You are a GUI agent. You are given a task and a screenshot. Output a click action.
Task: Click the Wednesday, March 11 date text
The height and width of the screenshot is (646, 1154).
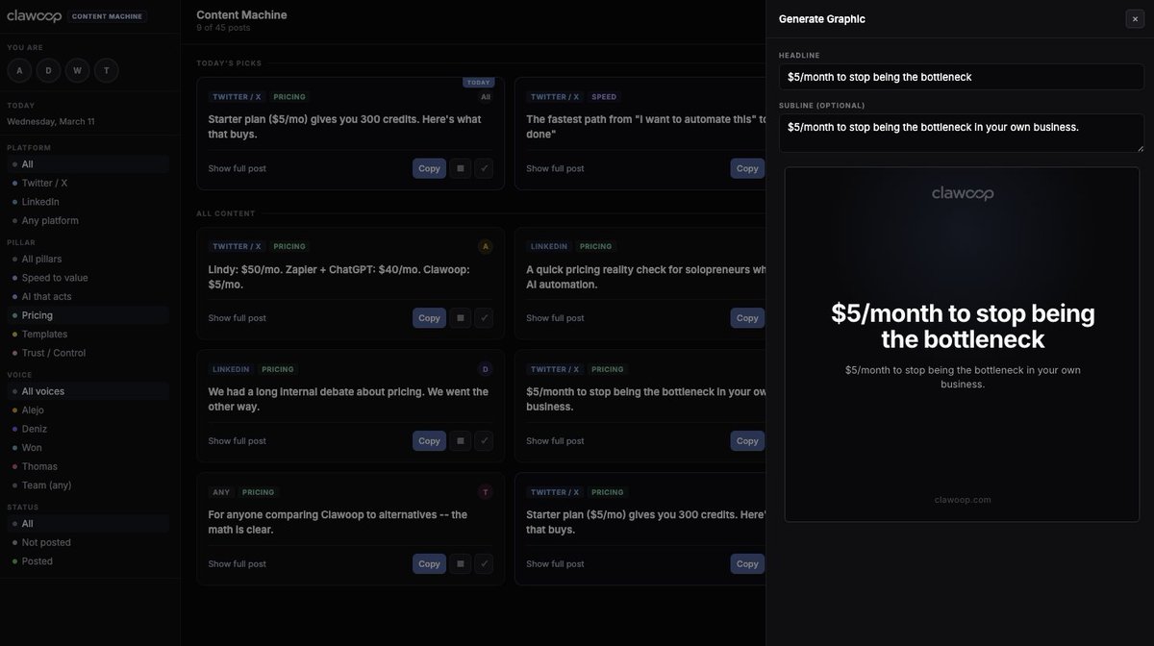pos(51,122)
